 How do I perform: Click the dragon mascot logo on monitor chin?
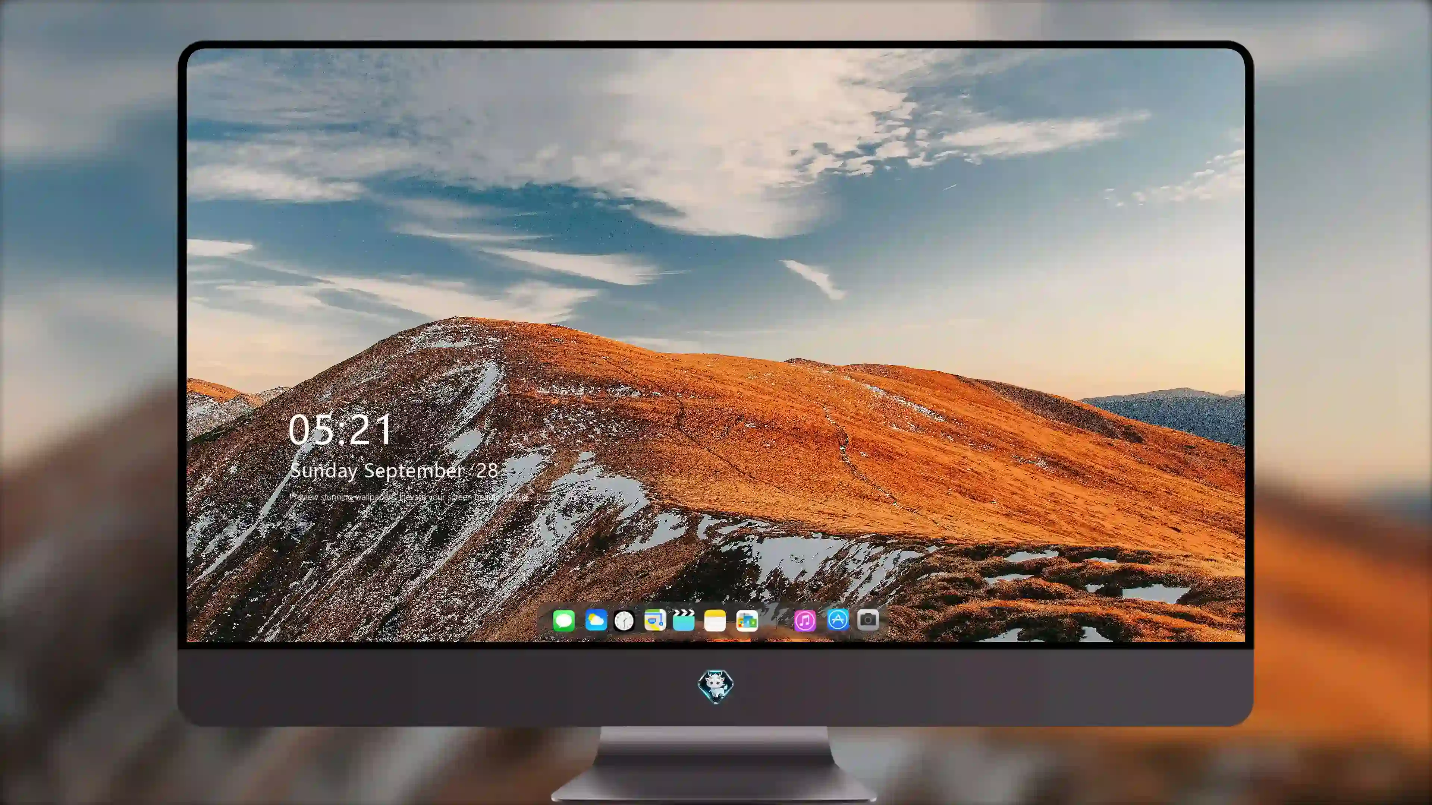coord(716,686)
